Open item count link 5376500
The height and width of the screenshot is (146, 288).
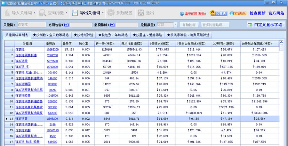(52, 61)
